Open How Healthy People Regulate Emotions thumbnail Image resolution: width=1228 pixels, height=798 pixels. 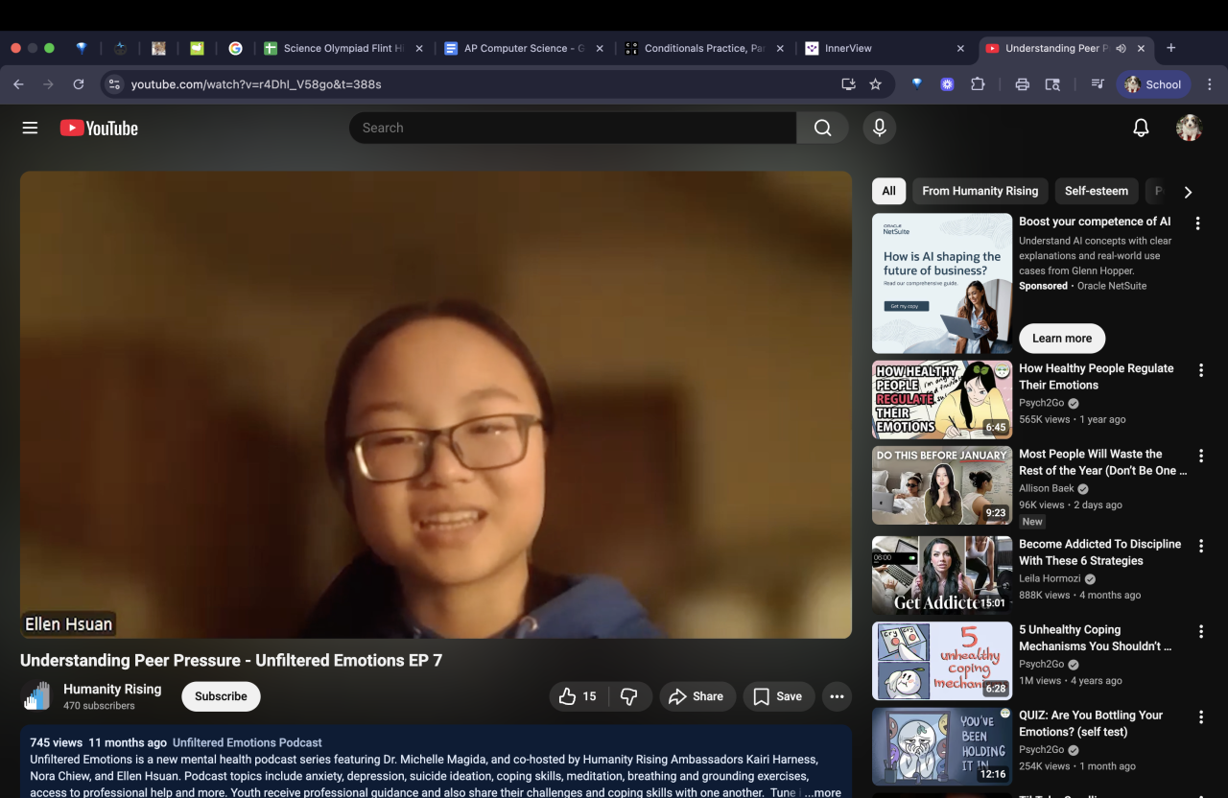(x=941, y=400)
